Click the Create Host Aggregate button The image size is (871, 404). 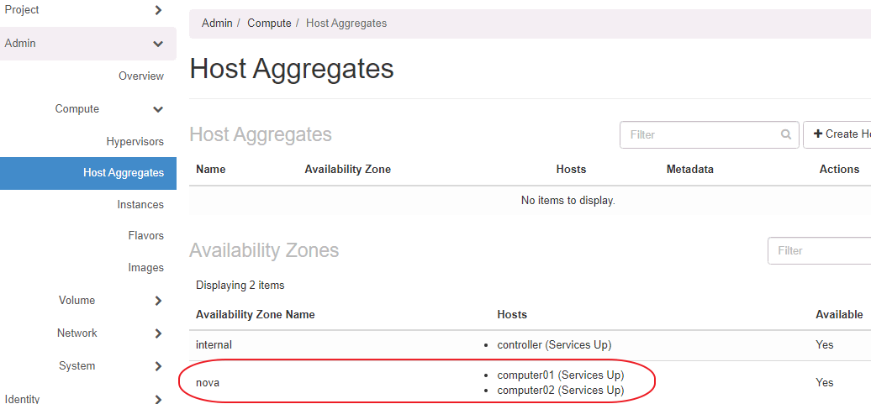pyautogui.click(x=837, y=134)
